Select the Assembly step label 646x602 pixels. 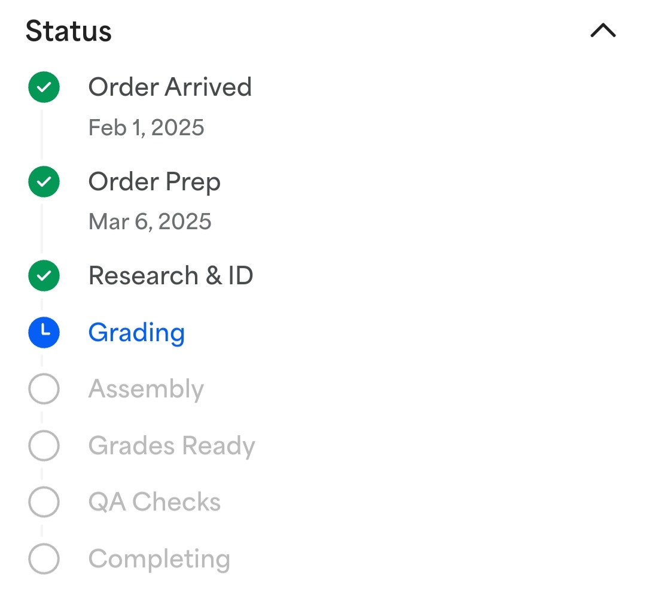[146, 390]
